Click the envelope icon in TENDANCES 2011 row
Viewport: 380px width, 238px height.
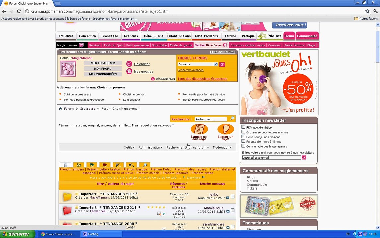[x=159, y=213]
